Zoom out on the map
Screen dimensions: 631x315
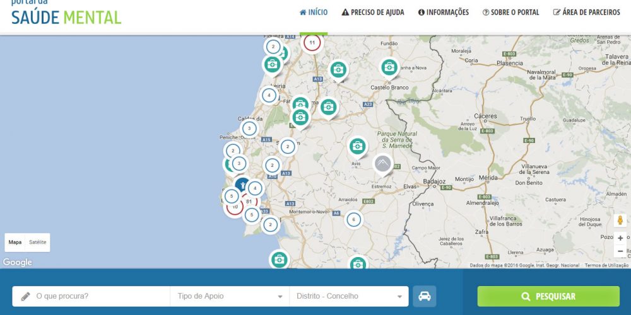click(620, 251)
